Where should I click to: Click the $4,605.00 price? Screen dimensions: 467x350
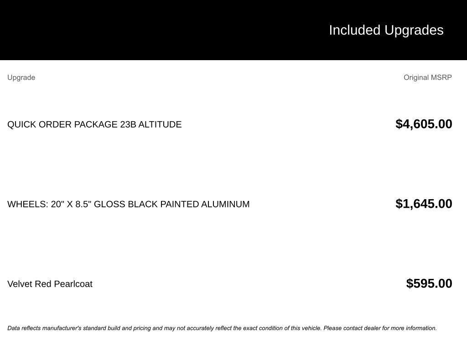[424, 124]
